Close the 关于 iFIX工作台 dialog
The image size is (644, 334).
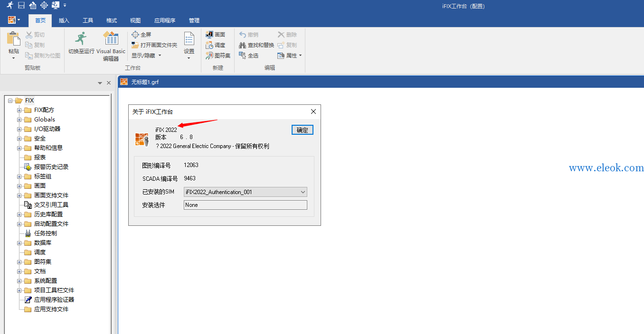click(313, 111)
